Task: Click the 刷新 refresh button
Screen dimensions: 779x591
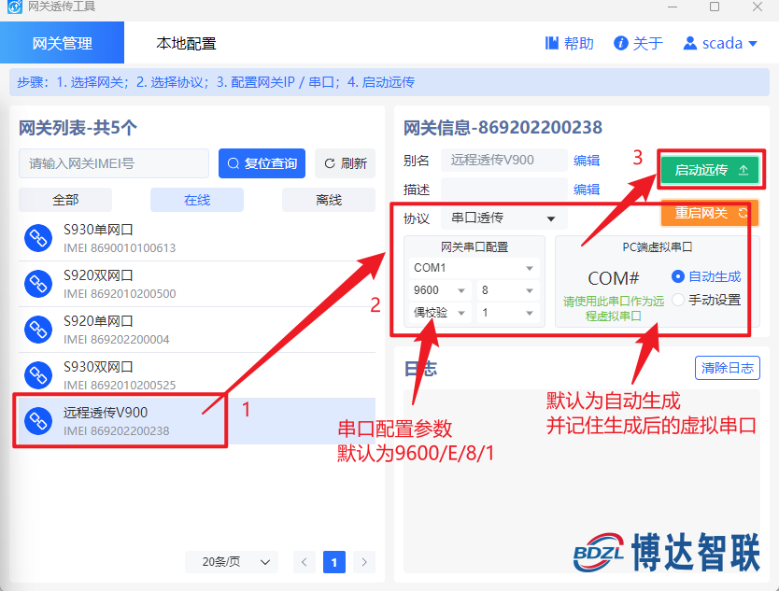Action: click(x=346, y=163)
